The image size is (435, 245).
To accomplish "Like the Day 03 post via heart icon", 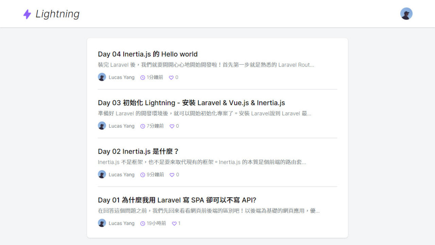I will coord(172,126).
